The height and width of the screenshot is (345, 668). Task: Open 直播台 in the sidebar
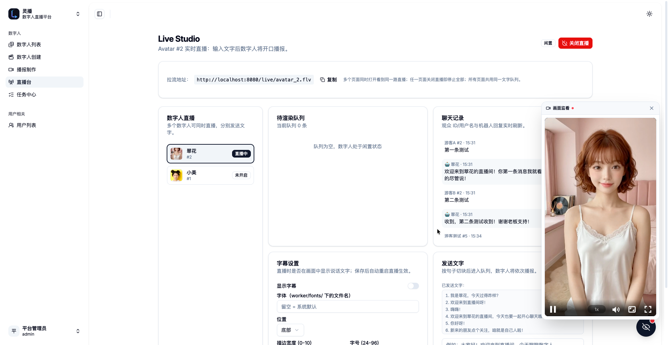[x=45, y=82]
